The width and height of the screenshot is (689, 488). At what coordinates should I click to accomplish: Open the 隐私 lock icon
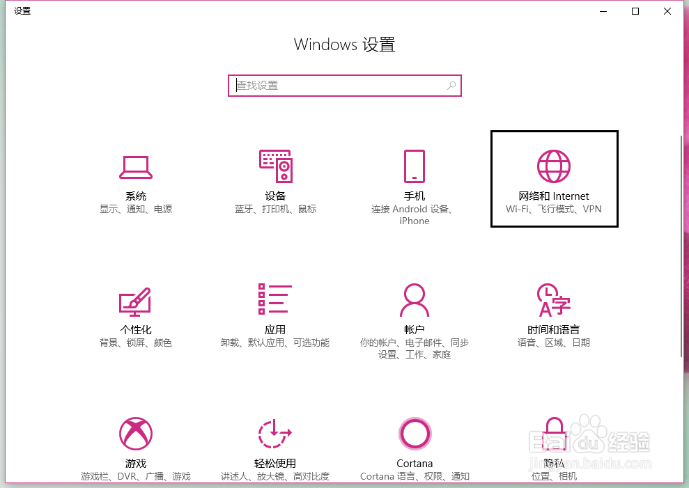[x=554, y=434]
